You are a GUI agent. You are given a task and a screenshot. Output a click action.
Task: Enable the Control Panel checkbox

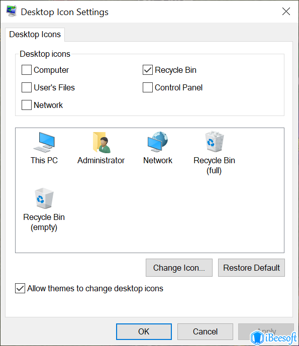click(148, 87)
